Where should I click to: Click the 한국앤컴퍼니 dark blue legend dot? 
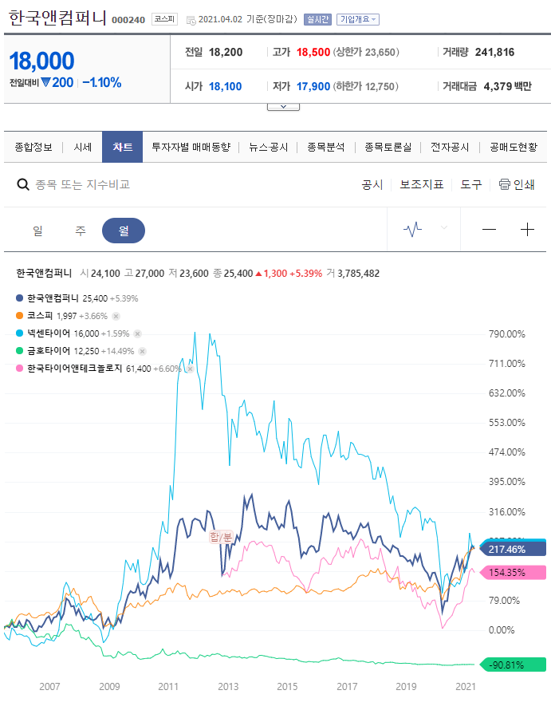pos(20,298)
